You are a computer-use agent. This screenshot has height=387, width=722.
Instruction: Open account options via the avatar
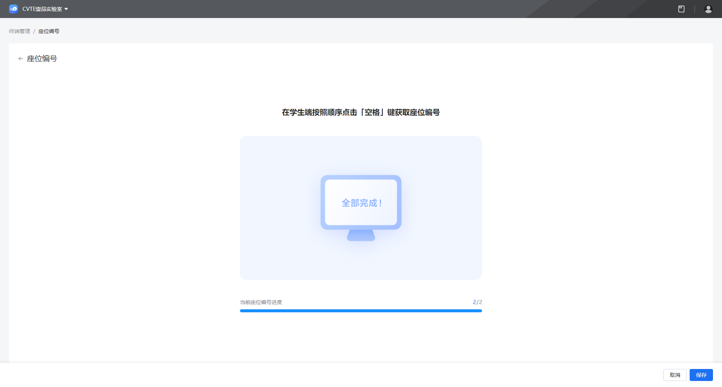tap(708, 9)
